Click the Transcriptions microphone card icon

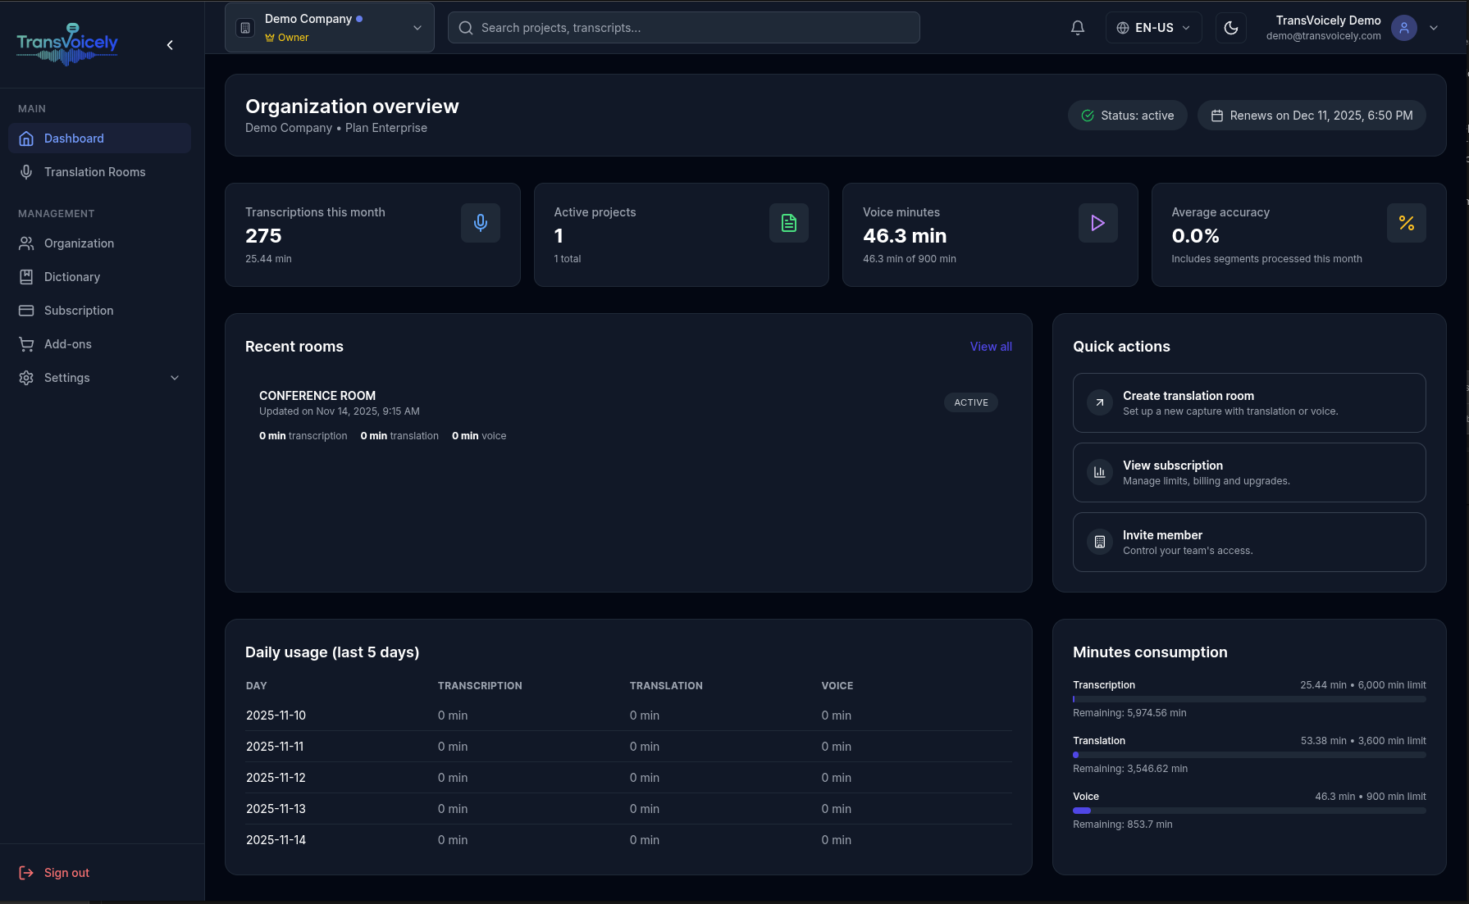coord(481,223)
